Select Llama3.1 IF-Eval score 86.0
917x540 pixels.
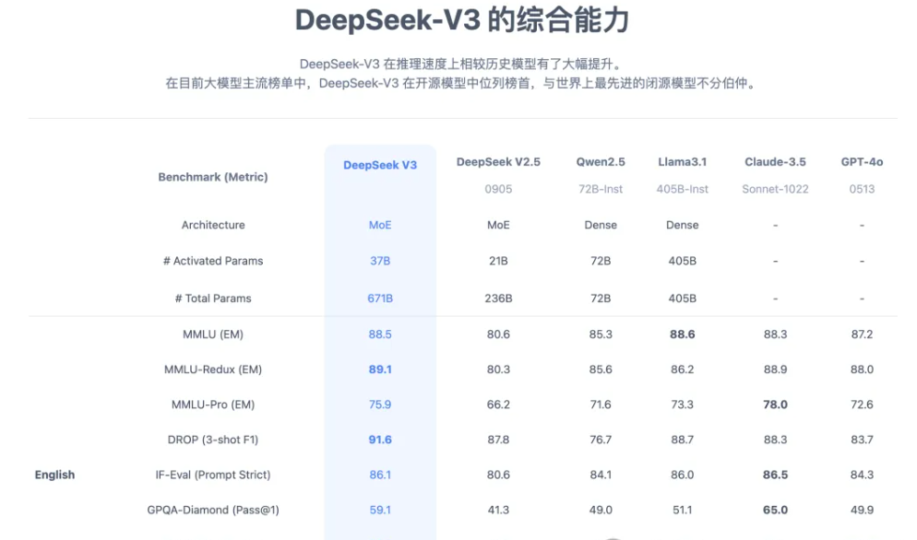[683, 475]
